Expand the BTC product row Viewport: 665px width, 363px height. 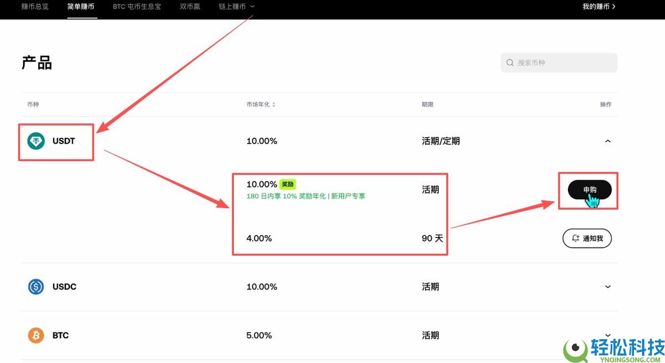[x=607, y=335]
